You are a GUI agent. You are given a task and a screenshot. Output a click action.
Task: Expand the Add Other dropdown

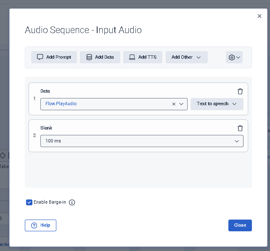point(186,57)
